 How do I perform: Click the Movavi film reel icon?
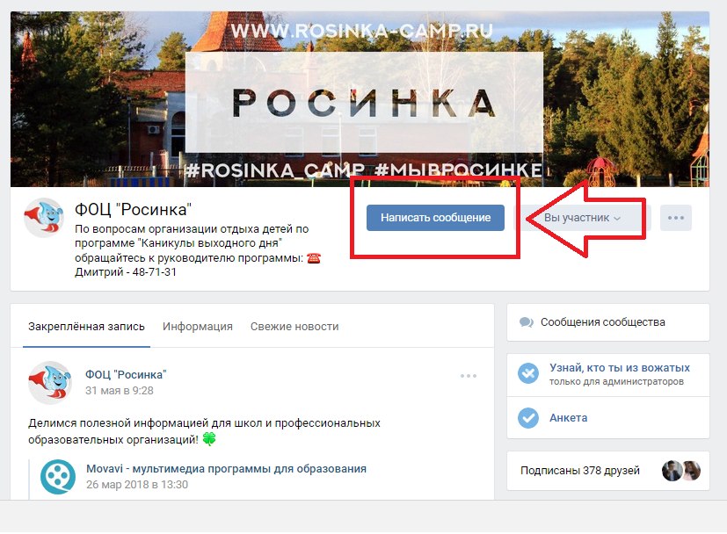[x=57, y=477]
